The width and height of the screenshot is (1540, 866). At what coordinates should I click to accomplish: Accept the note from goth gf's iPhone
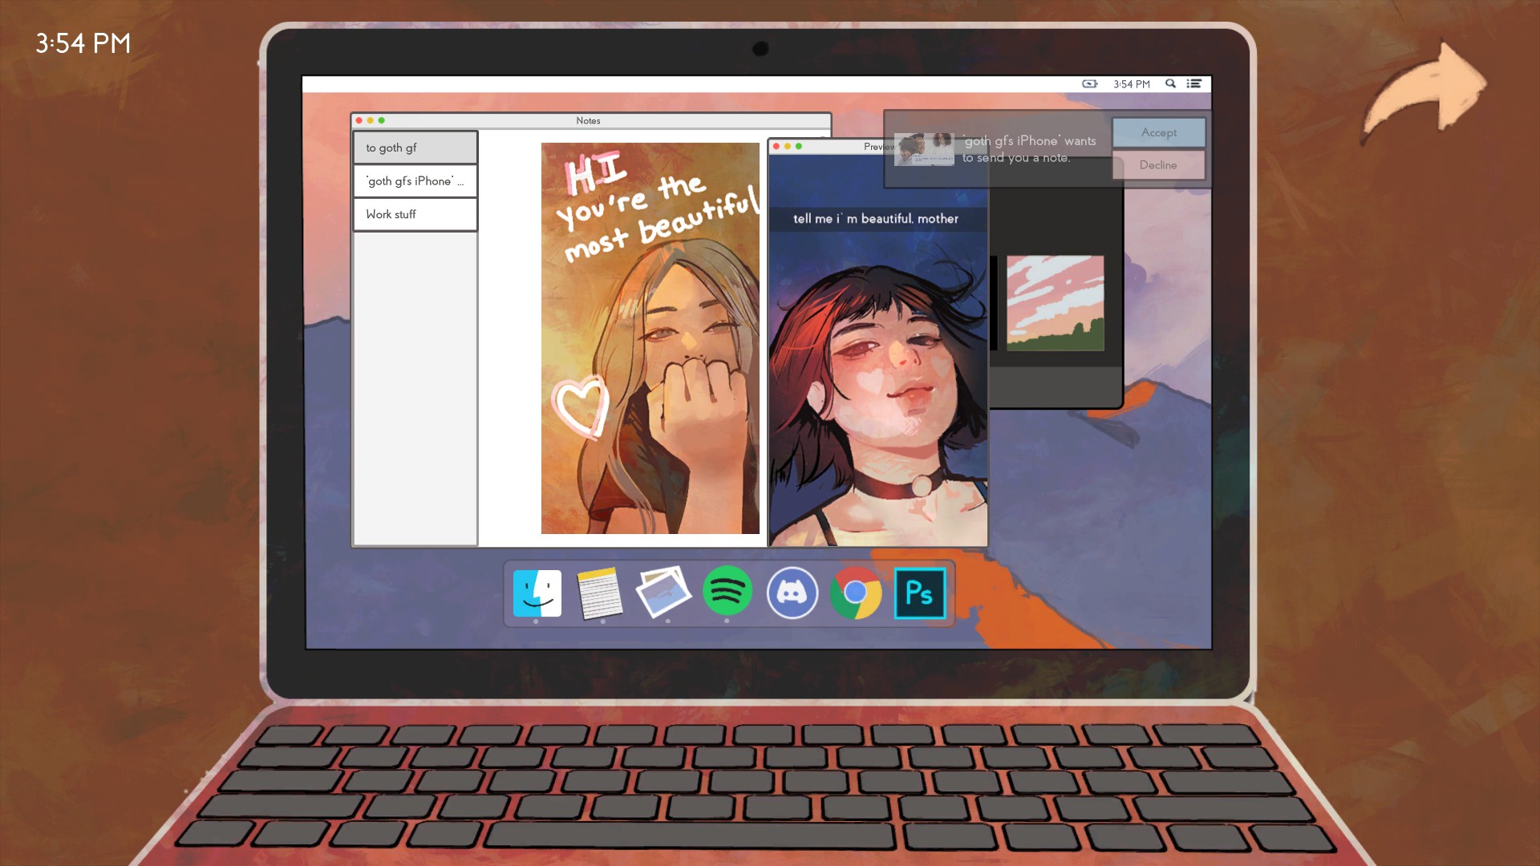pos(1159,132)
